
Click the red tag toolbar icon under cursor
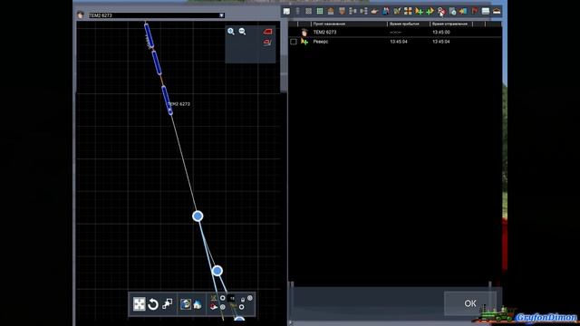(441, 12)
